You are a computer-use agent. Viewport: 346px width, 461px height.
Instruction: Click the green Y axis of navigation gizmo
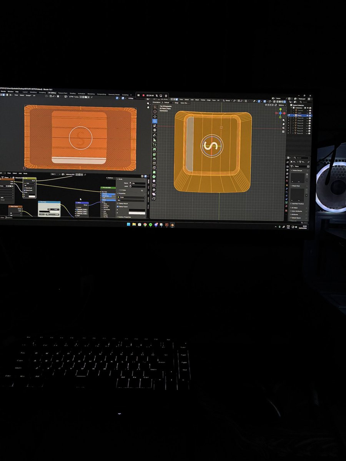pos(281,109)
